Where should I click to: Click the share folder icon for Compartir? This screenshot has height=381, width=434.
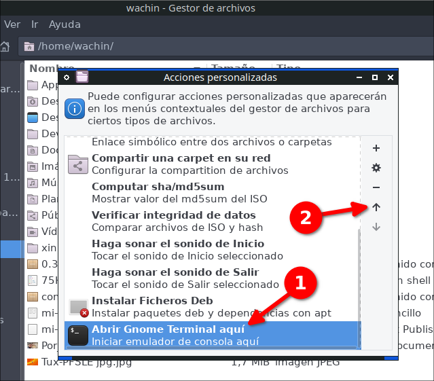78,164
